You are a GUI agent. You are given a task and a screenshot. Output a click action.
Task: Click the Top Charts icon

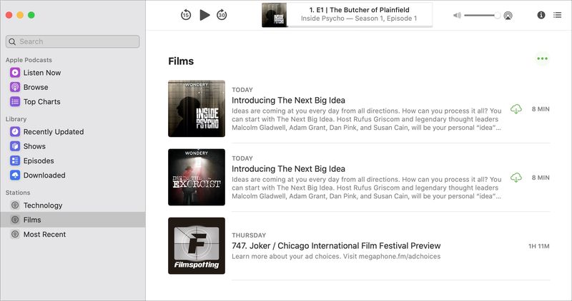pos(15,101)
